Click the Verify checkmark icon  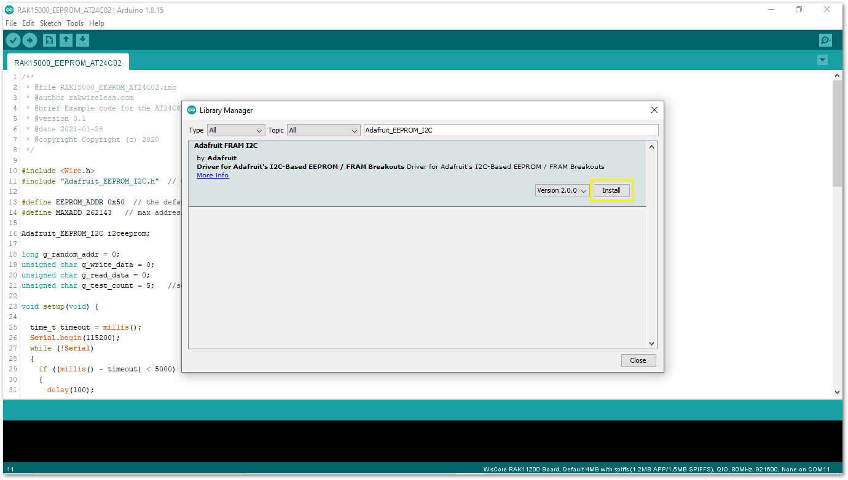[x=13, y=41]
